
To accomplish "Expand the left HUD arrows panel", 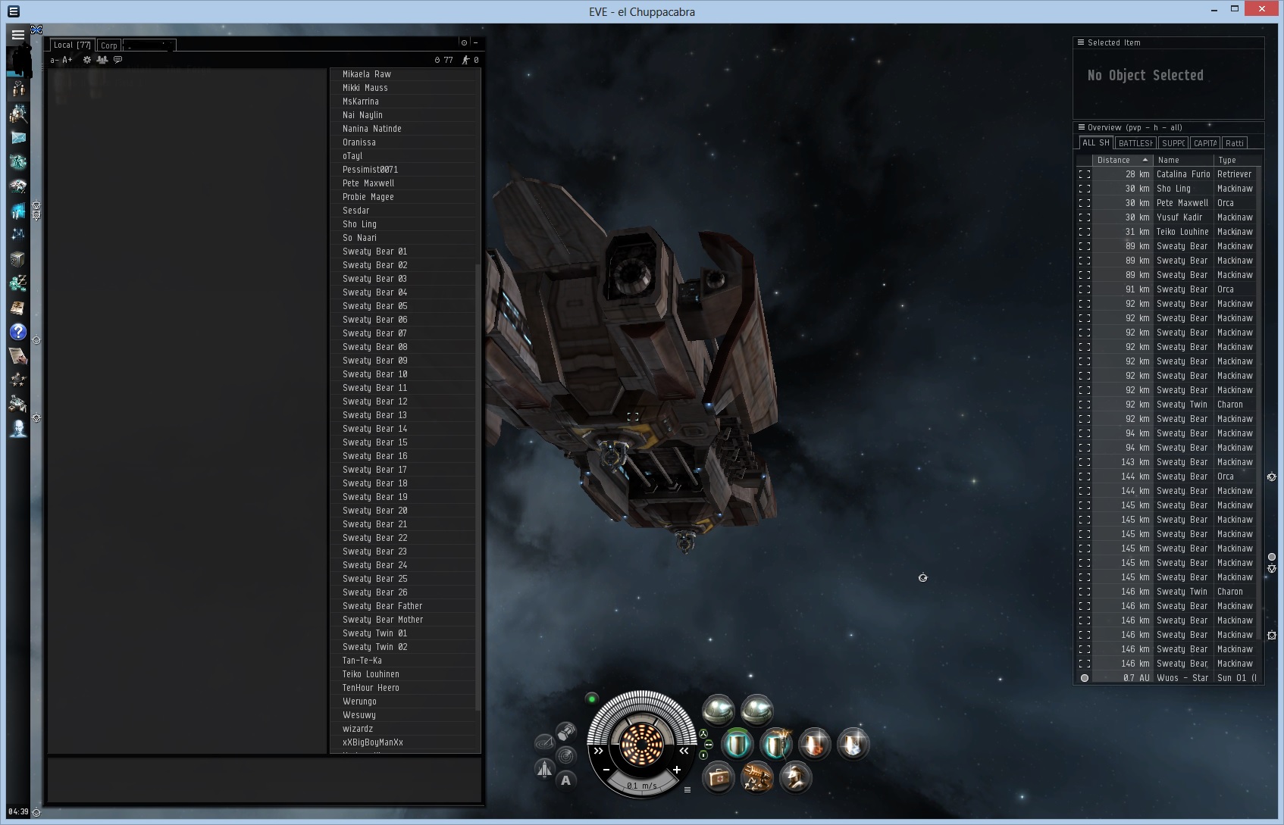I will pyautogui.click(x=599, y=751).
